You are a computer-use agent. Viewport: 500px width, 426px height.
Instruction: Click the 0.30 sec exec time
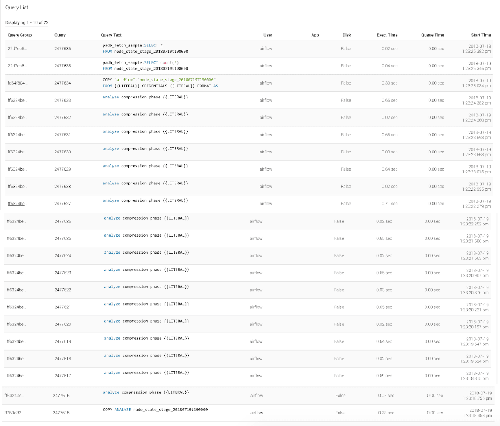pyautogui.click(x=390, y=83)
